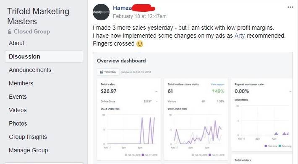Open group Photos
Viewport: 298px width, 164px height.
click(x=18, y=123)
